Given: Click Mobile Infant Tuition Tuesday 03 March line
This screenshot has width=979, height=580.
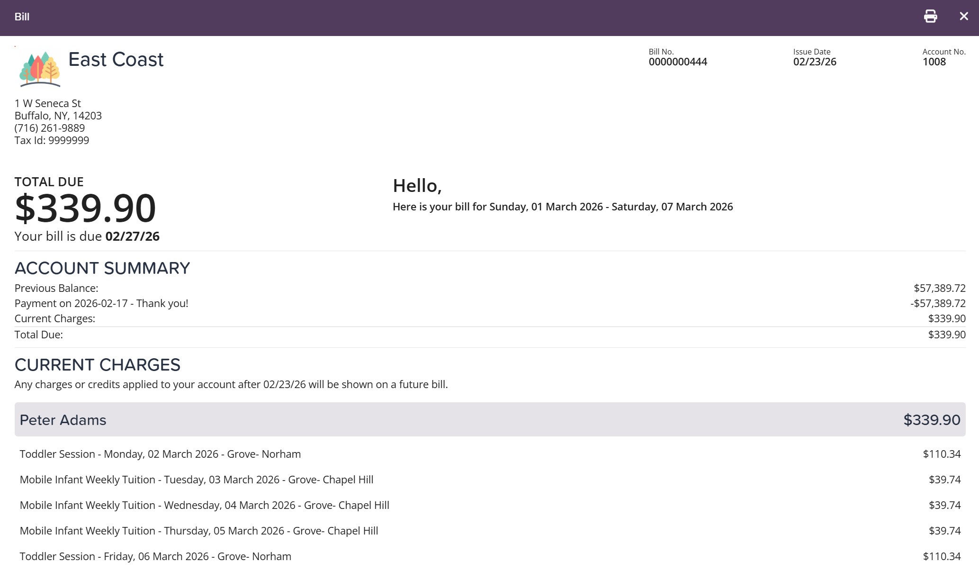Looking at the screenshot, I should (196, 480).
